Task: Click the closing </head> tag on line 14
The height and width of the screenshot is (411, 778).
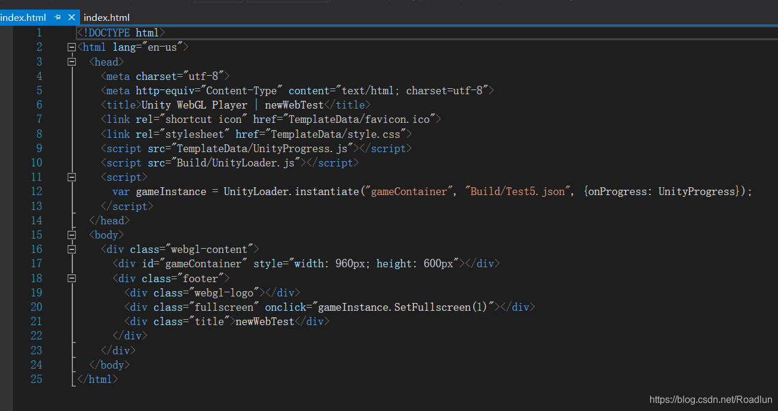Action: 109,221
